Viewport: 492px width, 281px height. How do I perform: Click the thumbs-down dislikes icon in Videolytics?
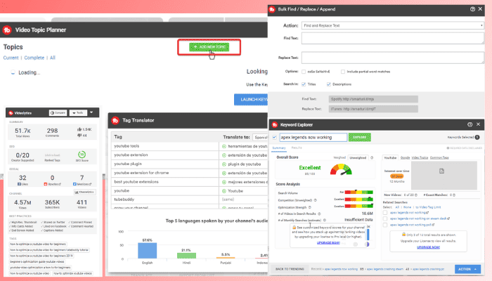pos(79,135)
